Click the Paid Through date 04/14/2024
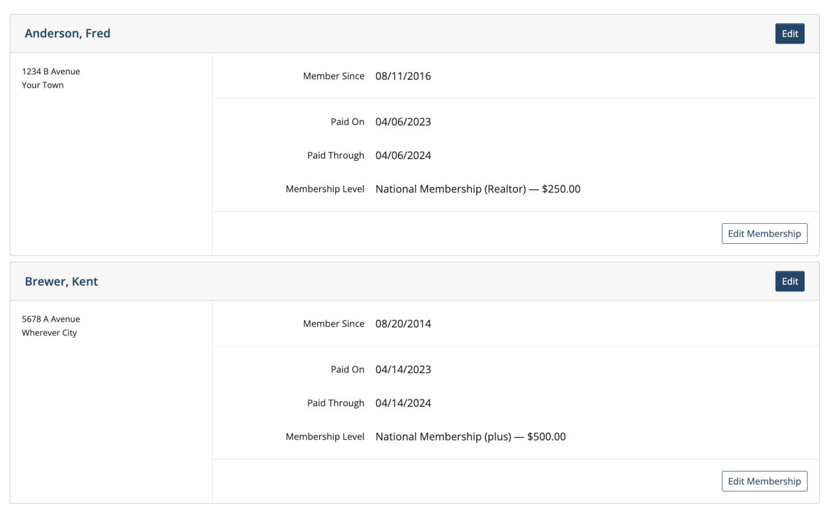The height and width of the screenshot is (507, 828). point(403,403)
